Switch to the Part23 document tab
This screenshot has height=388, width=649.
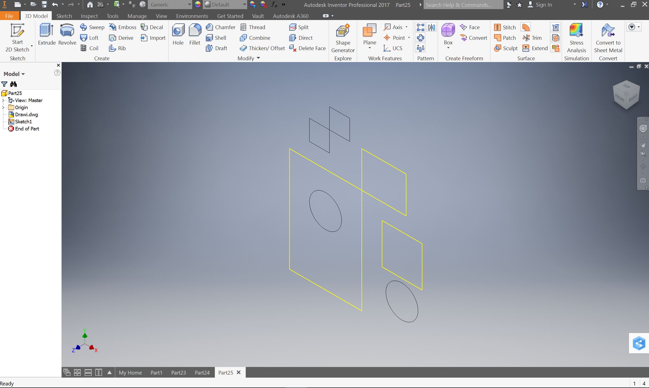pyautogui.click(x=178, y=373)
